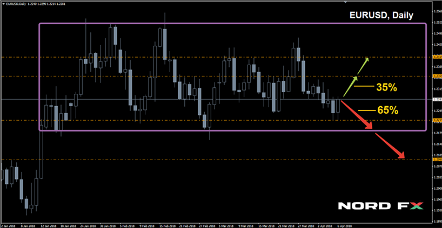Select the topmost orange price tag on the axis

tap(436, 57)
